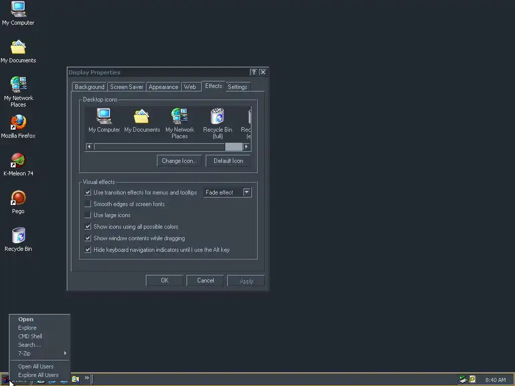Choose Explore All Users menu entry

pos(39,375)
